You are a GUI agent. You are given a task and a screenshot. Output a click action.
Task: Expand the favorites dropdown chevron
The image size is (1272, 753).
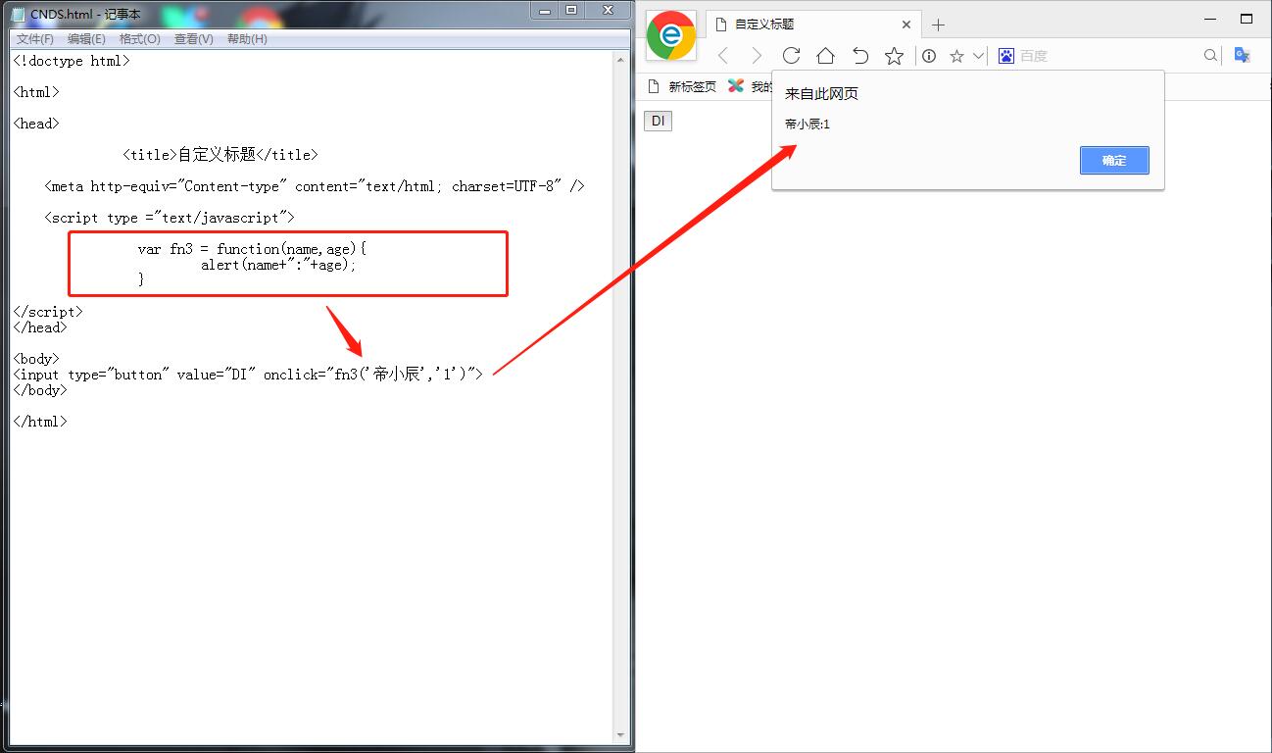976,56
